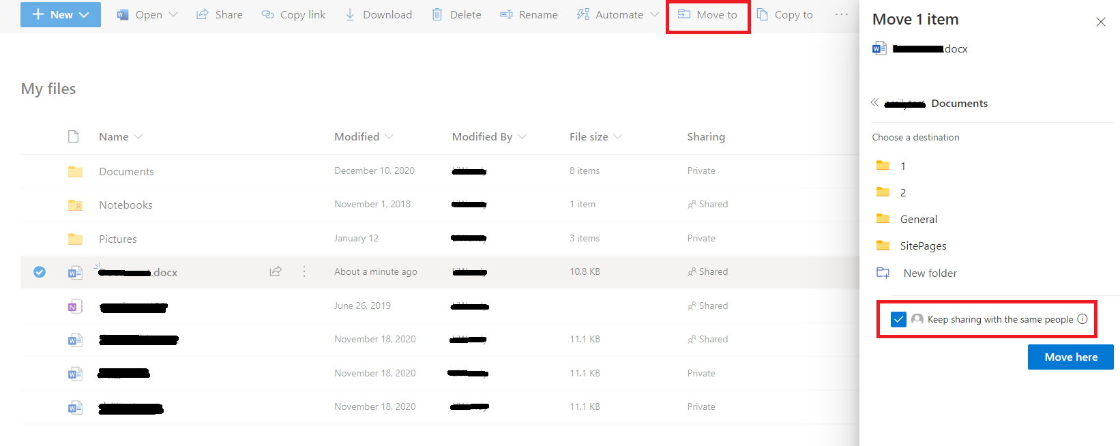Click the January 12 modified date

(356, 238)
